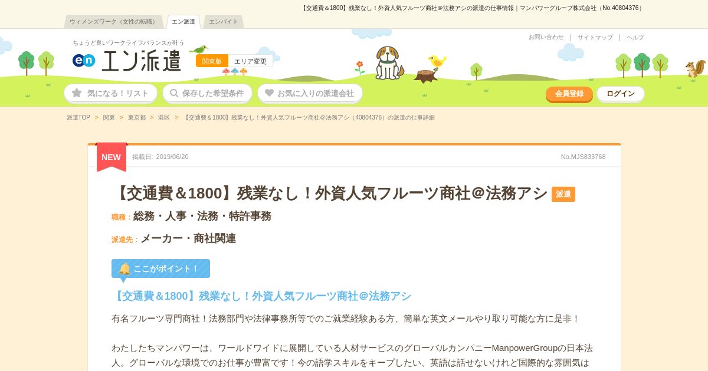
Task: Open お気に入りの派遣会社
Action: [310, 93]
